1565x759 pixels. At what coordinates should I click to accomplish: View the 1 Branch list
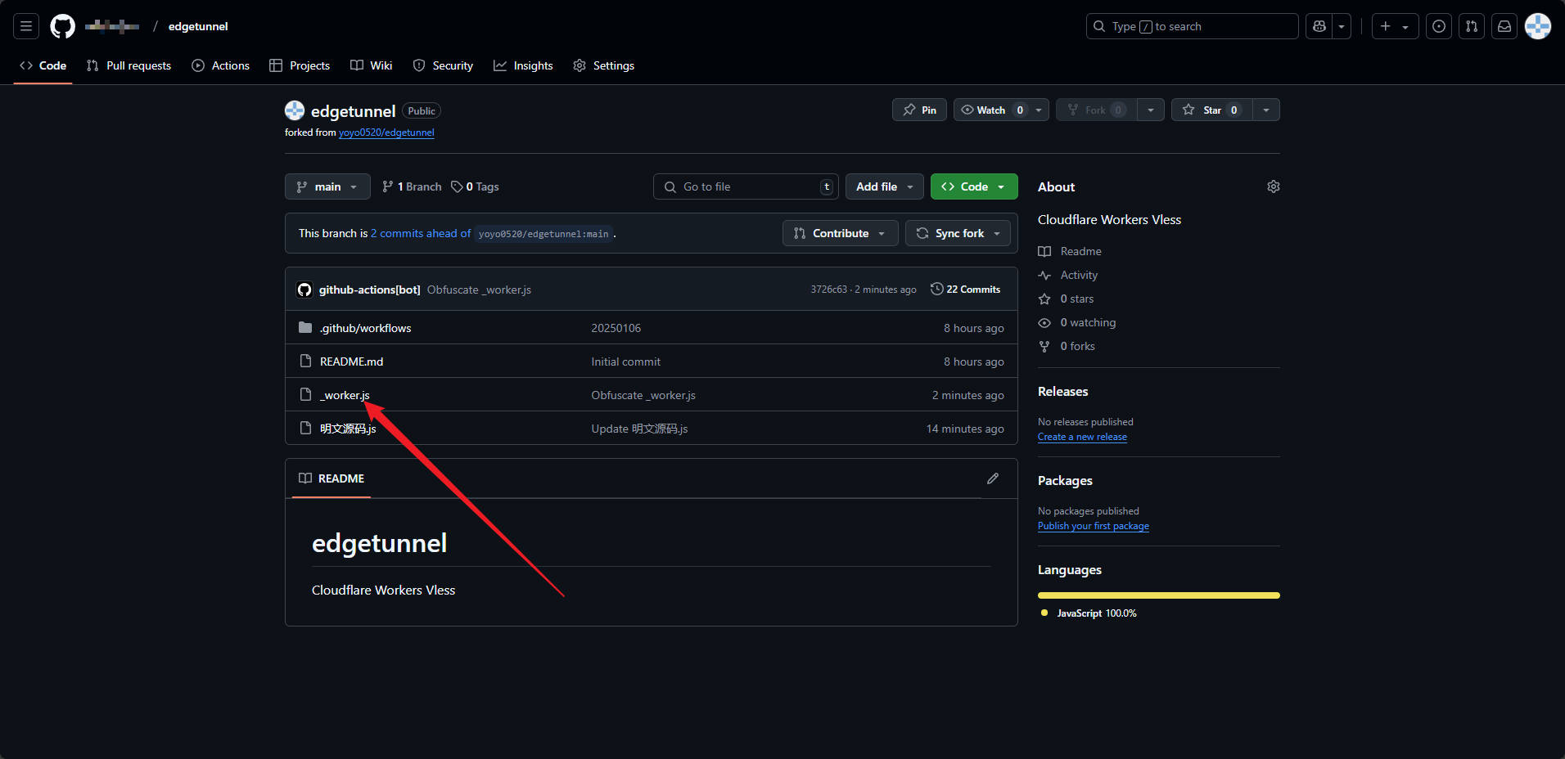[x=412, y=186]
